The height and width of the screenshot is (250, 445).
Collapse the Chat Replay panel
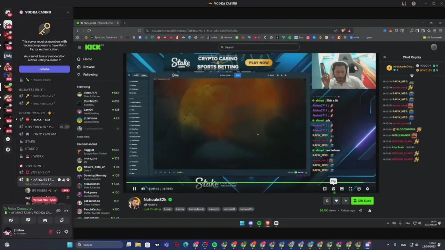click(x=385, y=57)
